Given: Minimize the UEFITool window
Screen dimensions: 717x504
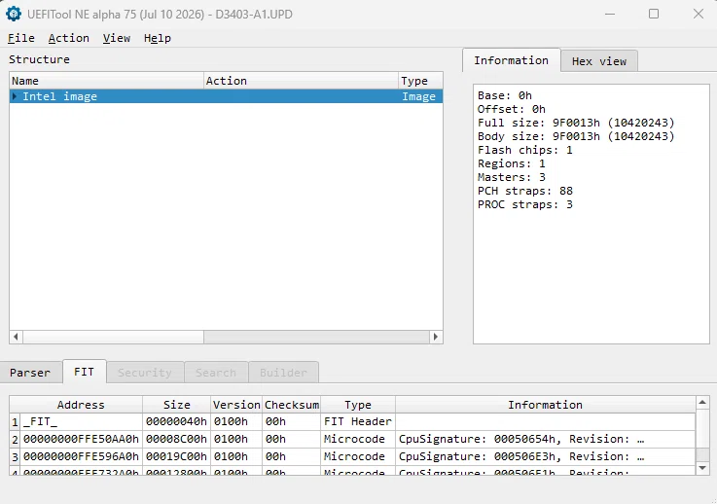Looking at the screenshot, I should (610, 14).
